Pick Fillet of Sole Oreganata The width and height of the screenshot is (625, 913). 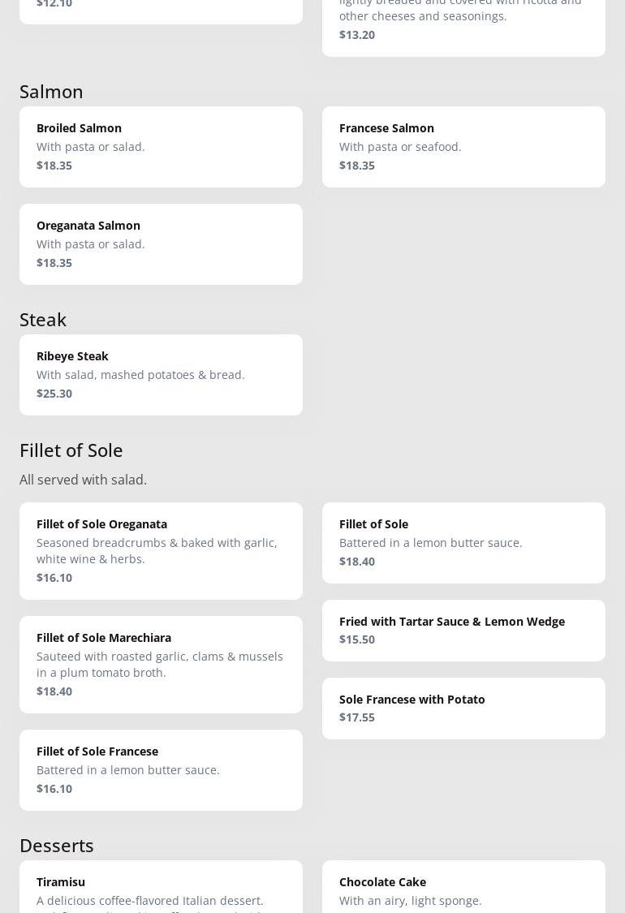161,551
